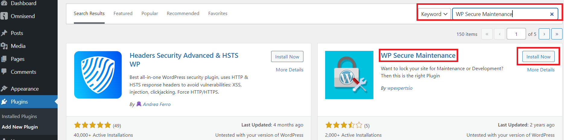Click the Appearance brush icon
This screenshot has height=140, width=564.
point(4,89)
